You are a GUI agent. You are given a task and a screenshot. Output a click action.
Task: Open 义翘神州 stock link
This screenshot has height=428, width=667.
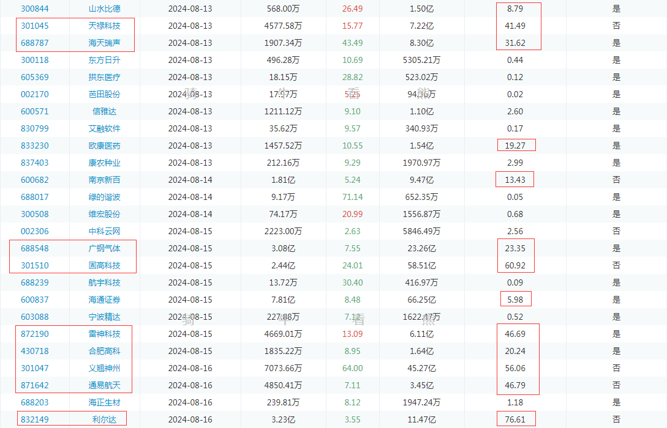(x=104, y=368)
